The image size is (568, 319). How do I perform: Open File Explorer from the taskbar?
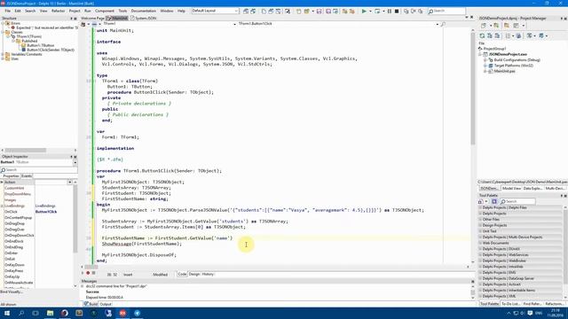click(x=50, y=313)
